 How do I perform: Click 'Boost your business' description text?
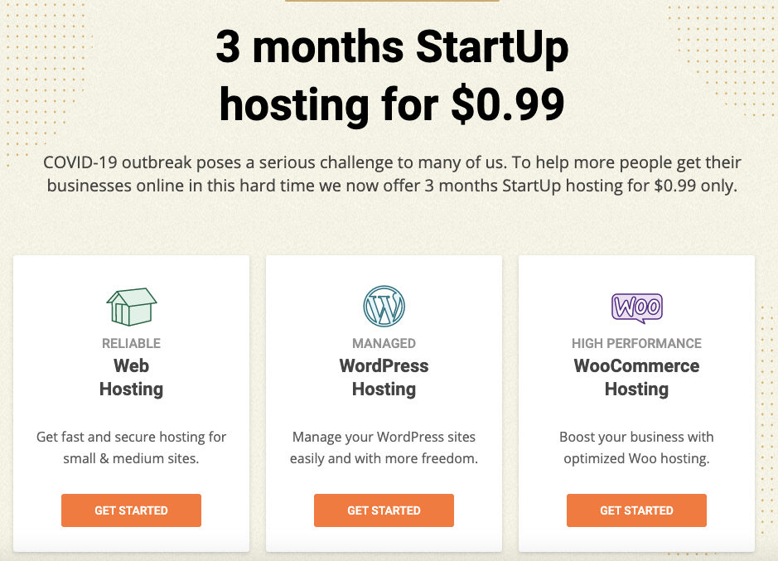[x=636, y=437]
